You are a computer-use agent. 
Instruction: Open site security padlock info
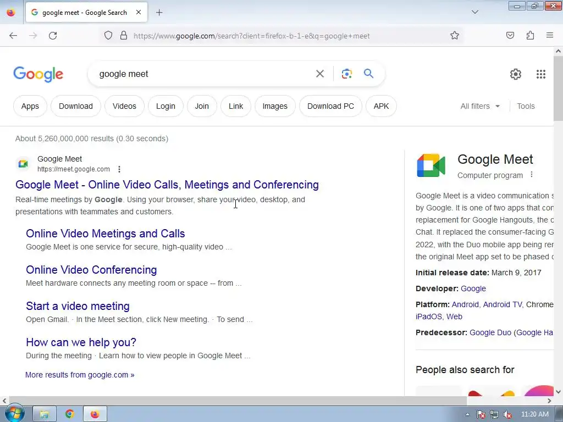tap(124, 36)
